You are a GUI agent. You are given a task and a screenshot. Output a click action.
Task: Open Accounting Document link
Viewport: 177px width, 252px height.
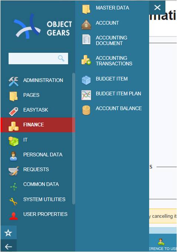tap(112, 40)
